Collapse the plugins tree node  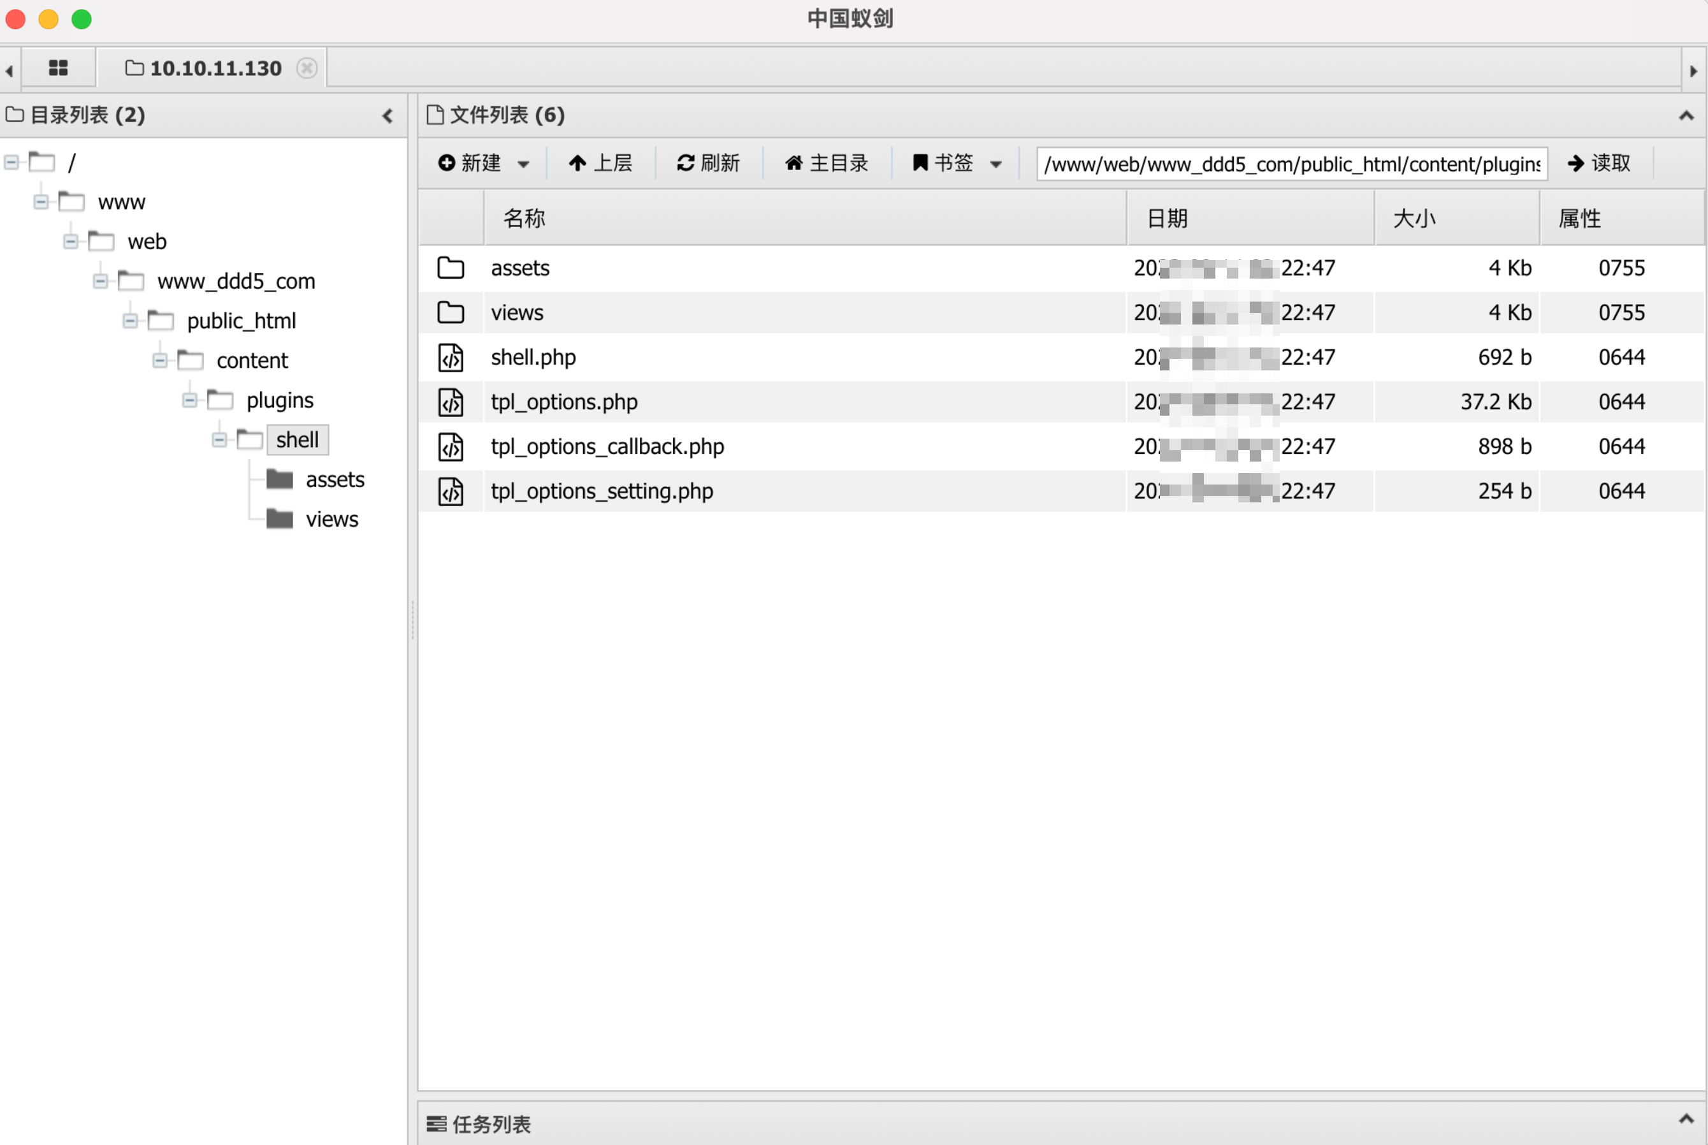coord(190,400)
